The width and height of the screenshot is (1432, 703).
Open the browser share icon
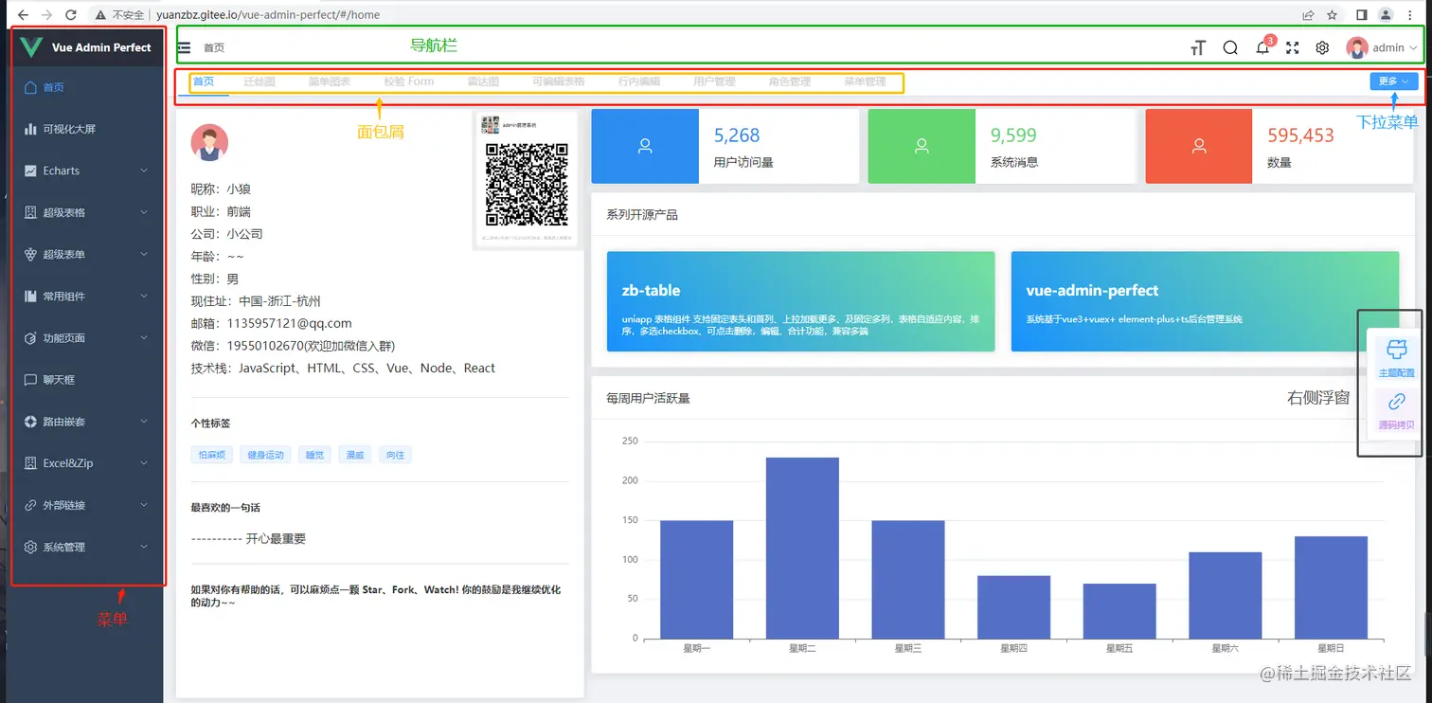point(1308,15)
